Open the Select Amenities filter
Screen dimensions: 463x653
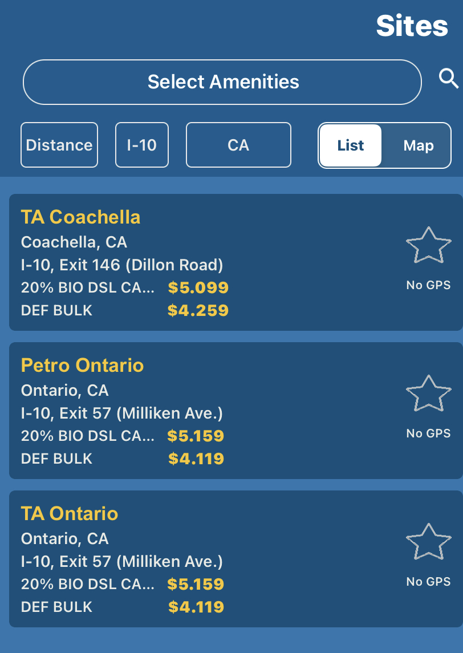click(x=222, y=82)
